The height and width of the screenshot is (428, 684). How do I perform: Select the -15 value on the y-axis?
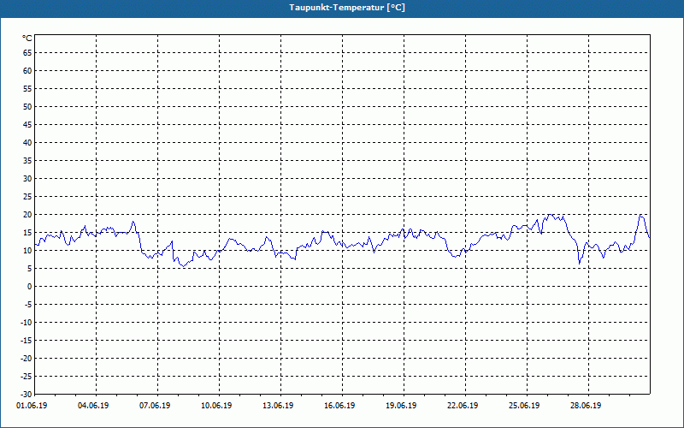27,341
